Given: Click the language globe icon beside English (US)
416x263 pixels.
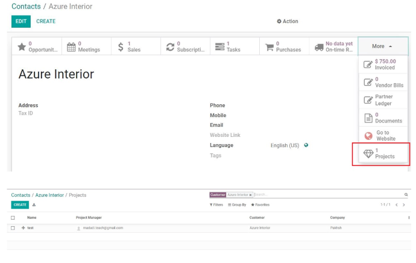Looking at the screenshot, I should click(x=306, y=145).
